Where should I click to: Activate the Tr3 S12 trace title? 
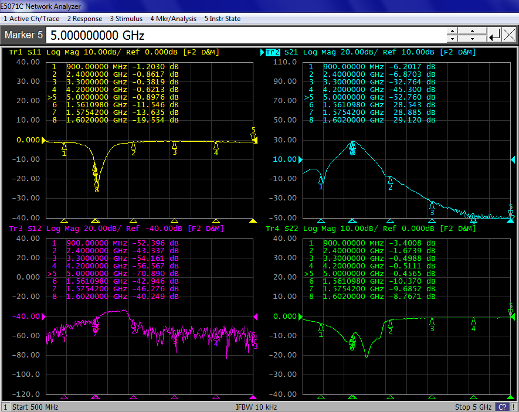tap(116, 228)
